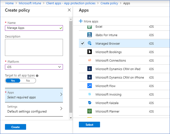Select Microsoft Dynamics CRM on iPad text

[x=118, y=69]
